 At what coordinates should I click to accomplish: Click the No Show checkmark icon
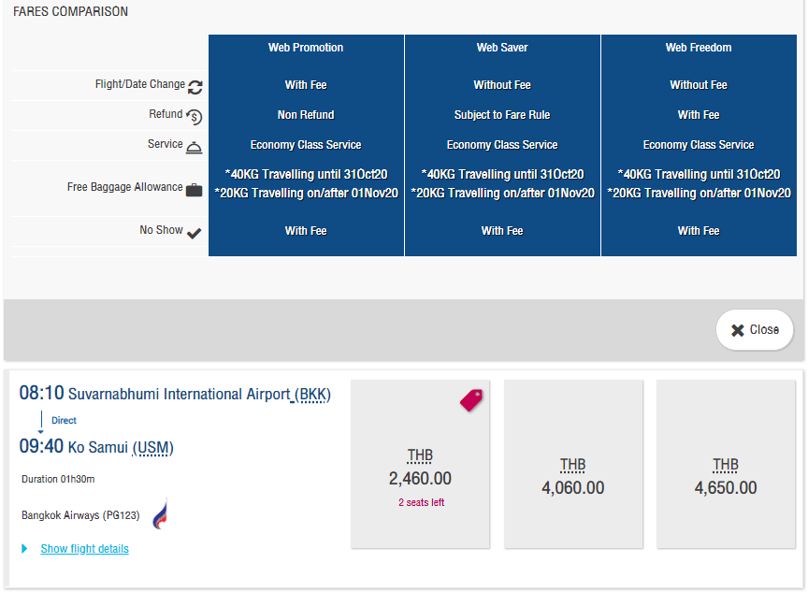194,233
